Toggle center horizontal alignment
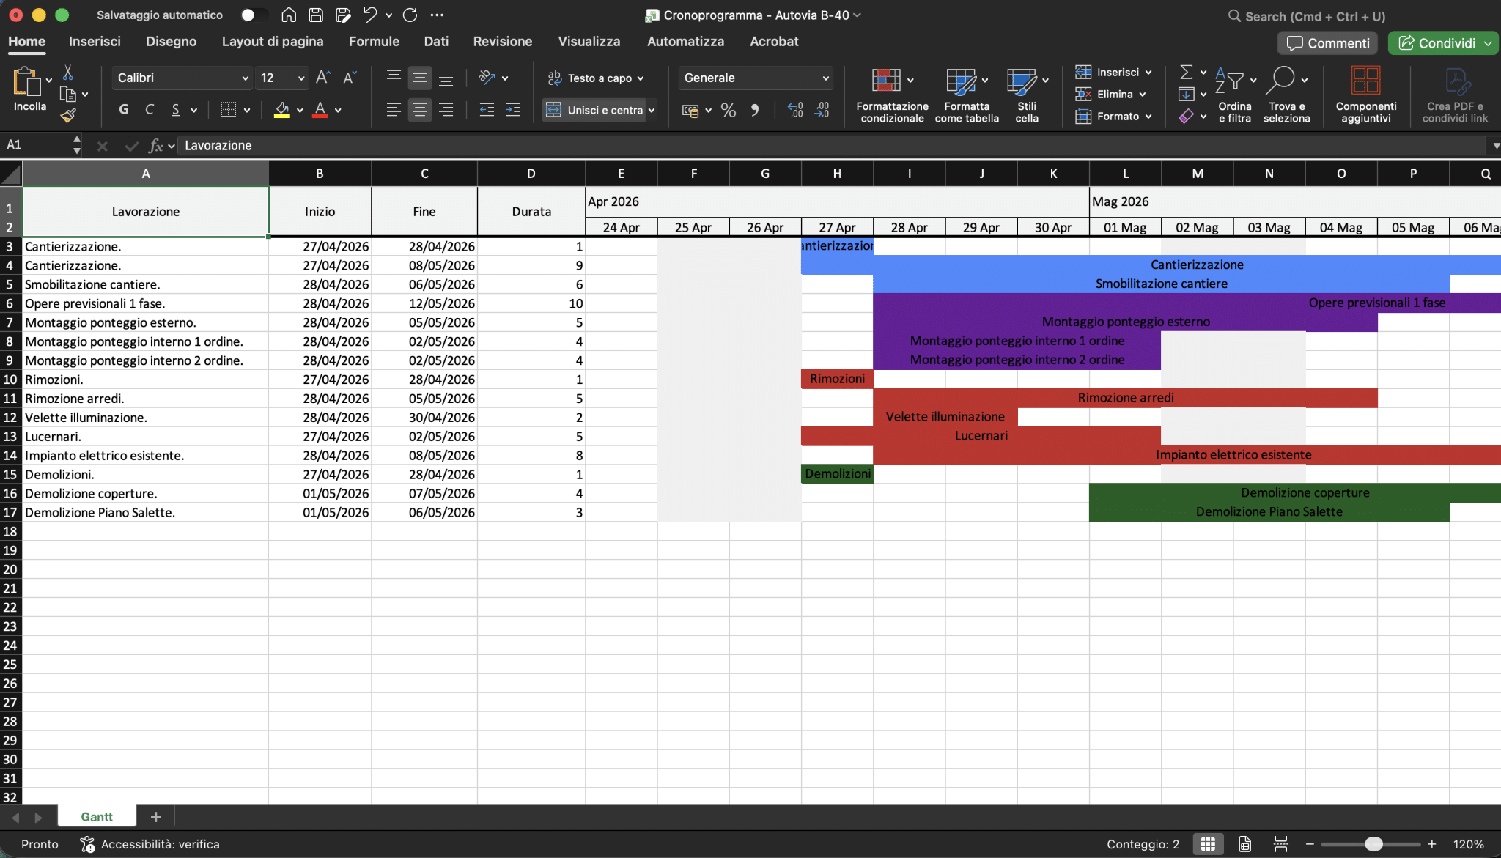This screenshot has width=1501, height=858. pos(420,110)
